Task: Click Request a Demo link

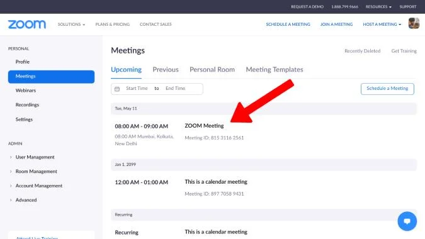Action: tap(307, 7)
